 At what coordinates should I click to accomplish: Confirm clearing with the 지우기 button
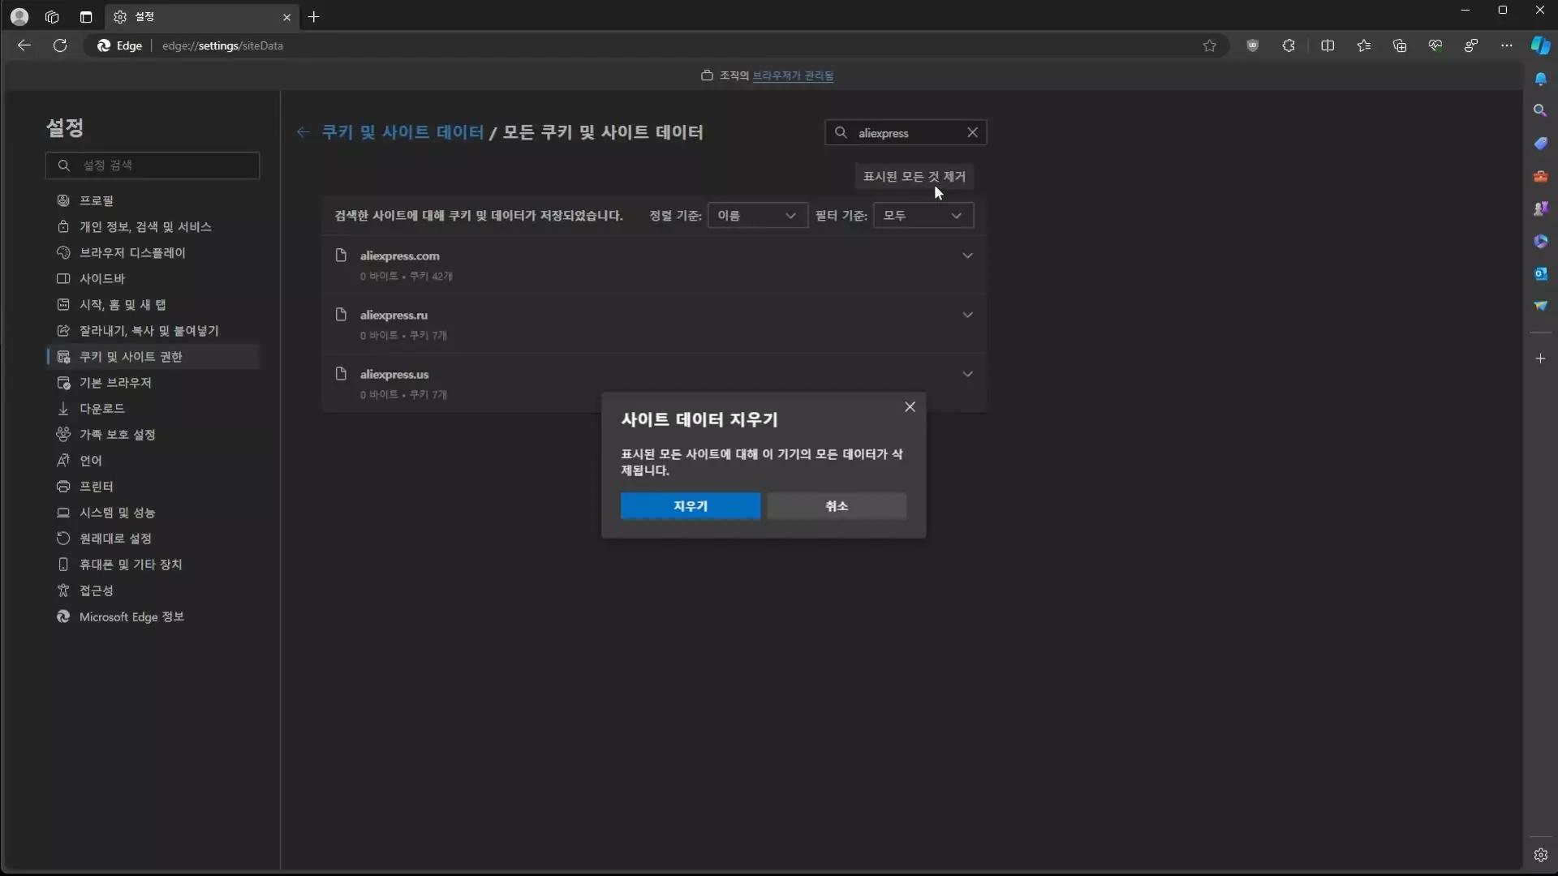[690, 506]
